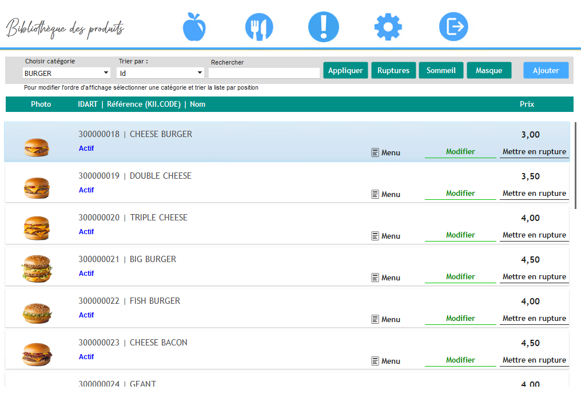Click the apple products icon
Image resolution: width=581 pixels, height=394 pixels.
pos(194,27)
